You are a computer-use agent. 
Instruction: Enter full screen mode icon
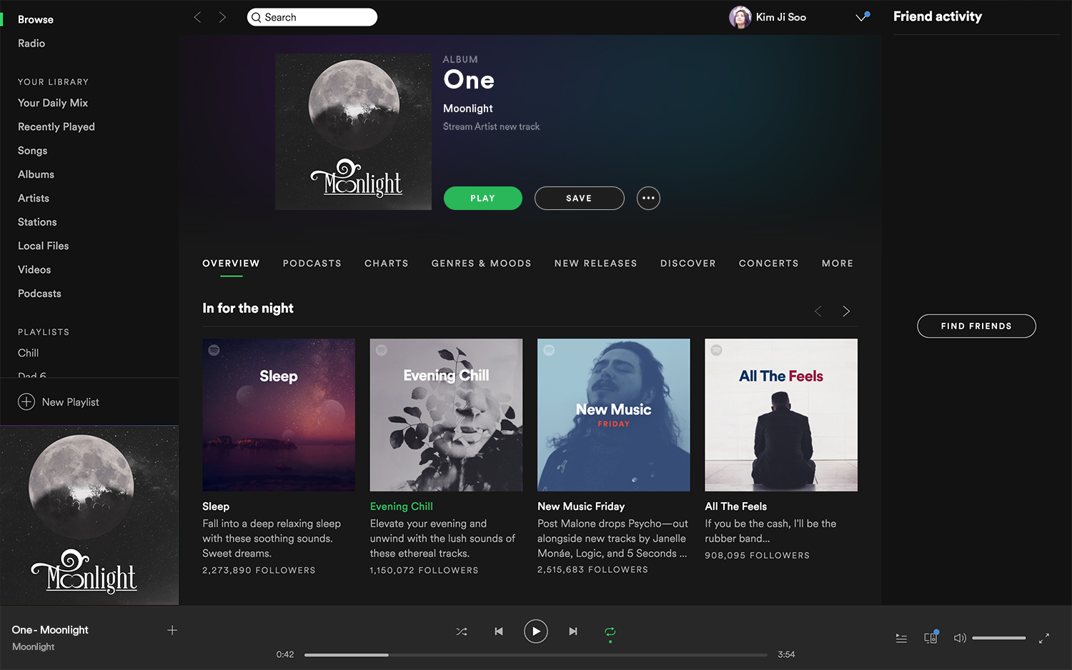[1044, 638]
